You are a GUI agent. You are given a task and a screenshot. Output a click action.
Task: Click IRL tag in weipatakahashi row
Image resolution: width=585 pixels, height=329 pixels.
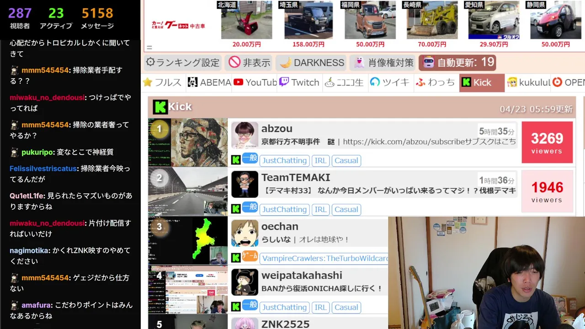point(320,307)
